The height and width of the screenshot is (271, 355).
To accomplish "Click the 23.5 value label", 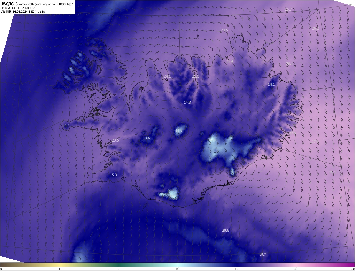I will tap(115, 140).
